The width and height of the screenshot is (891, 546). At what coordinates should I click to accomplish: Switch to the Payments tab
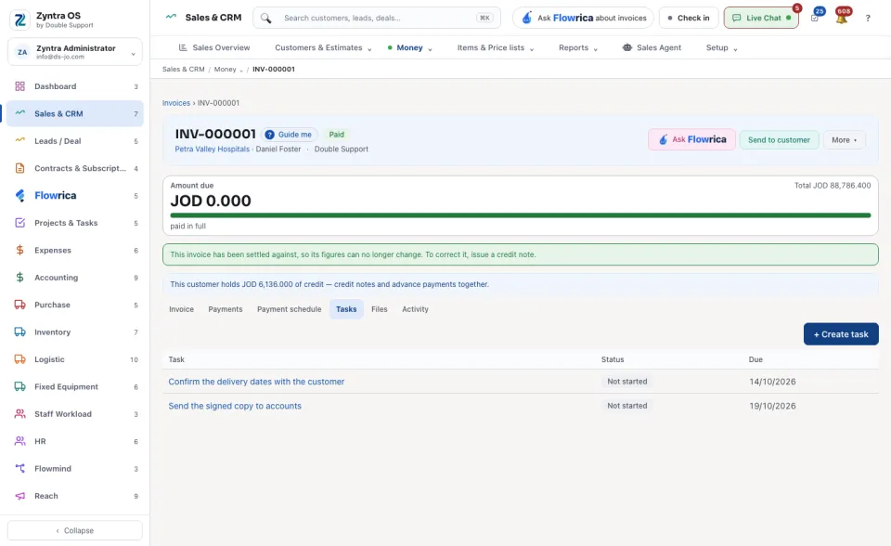pyautogui.click(x=225, y=309)
